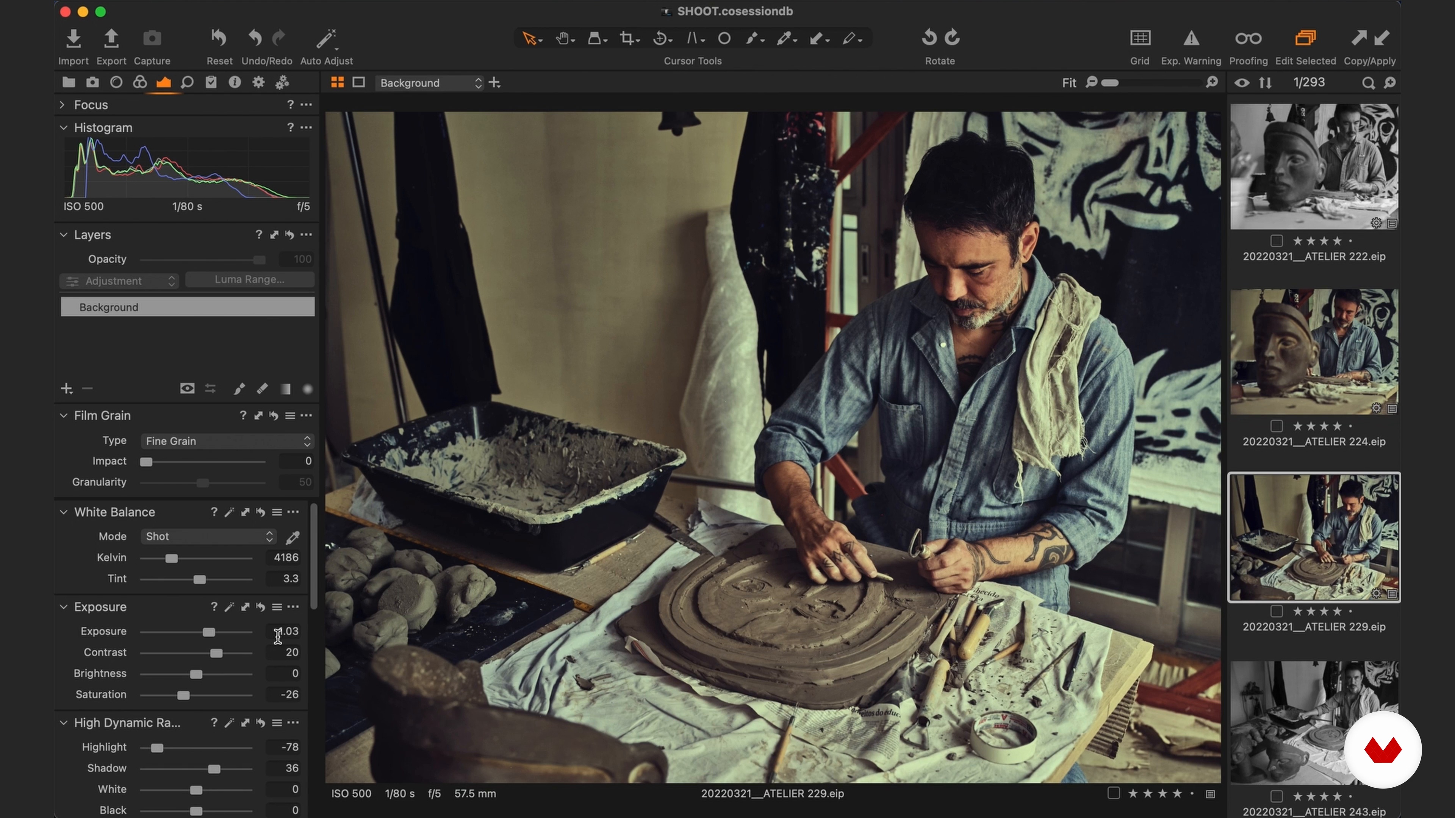The image size is (1455, 818).
Task: Open the Background layer dropdown above viewer
Action: 430,83
